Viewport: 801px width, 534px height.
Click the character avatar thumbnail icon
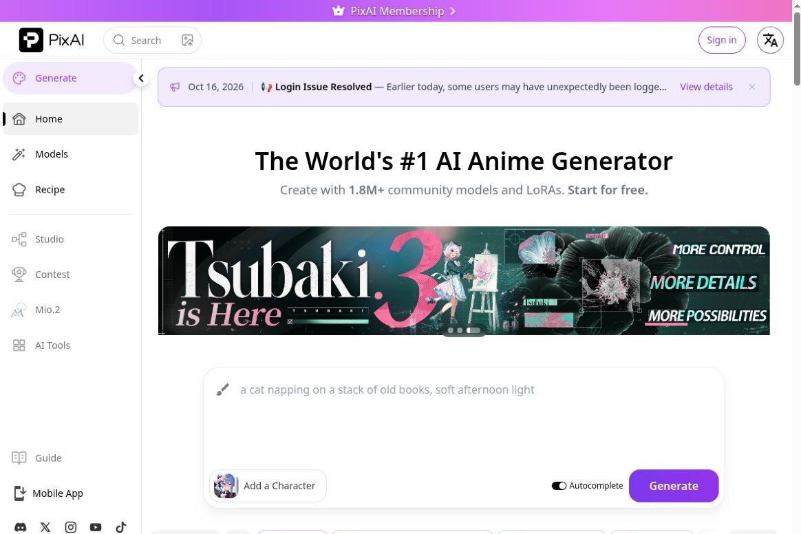(x=226, y=485)
